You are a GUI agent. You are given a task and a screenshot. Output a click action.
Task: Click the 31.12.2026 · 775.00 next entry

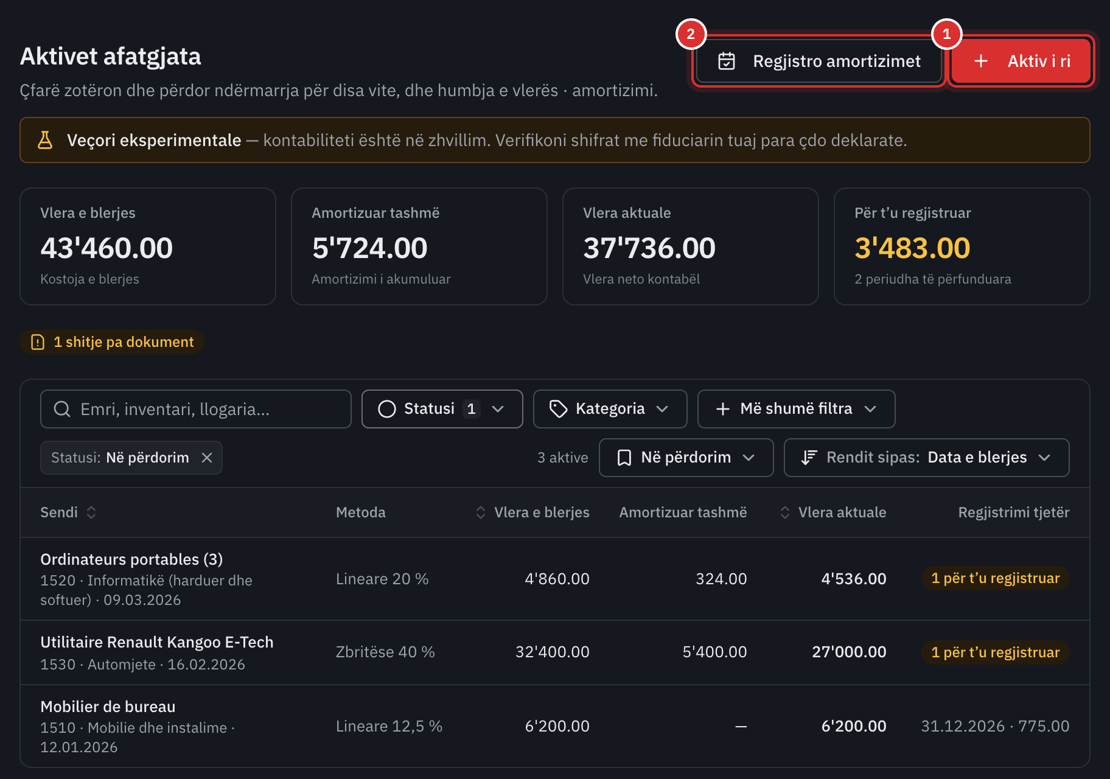pos(995,726)
